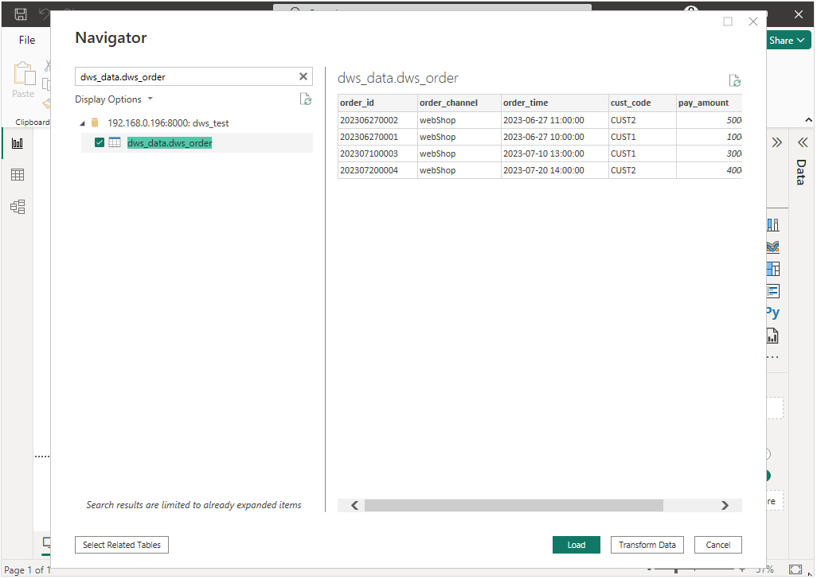Select the column chart visual icon
Screen dimensions: 817x579
[773, 225]
